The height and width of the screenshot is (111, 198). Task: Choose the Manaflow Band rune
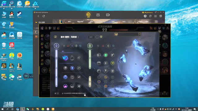point(72,68)
